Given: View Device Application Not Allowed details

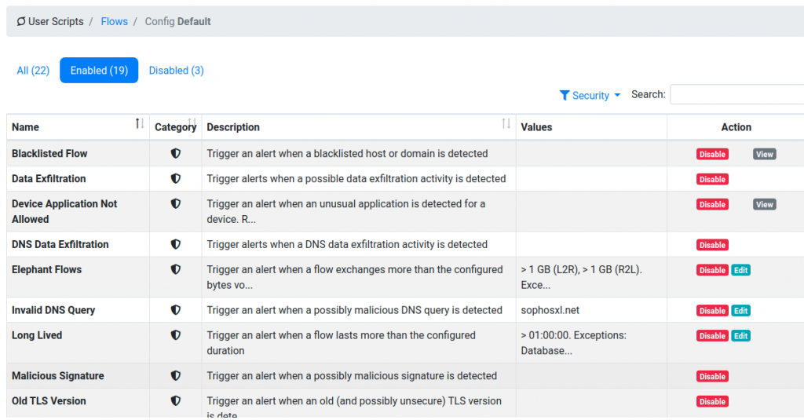Looking at the screenshot, I should pyautogui.click(x=764, y=204).
